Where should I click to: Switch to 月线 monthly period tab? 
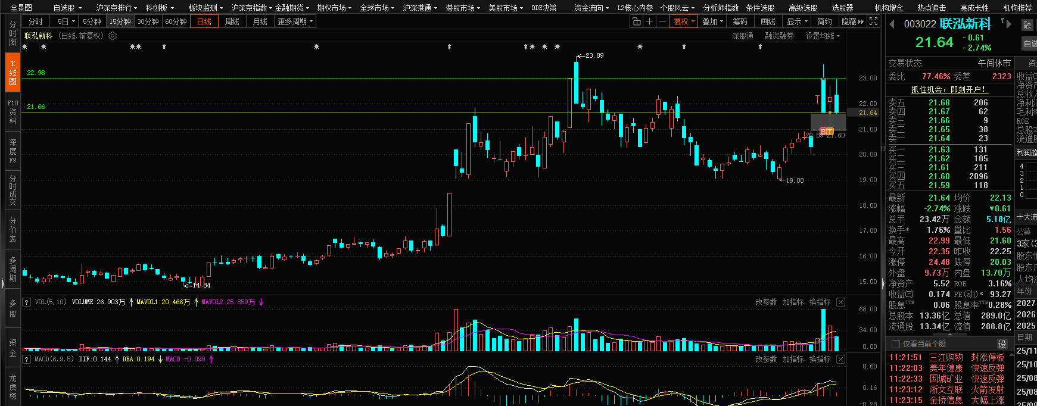tap(260, 21)
